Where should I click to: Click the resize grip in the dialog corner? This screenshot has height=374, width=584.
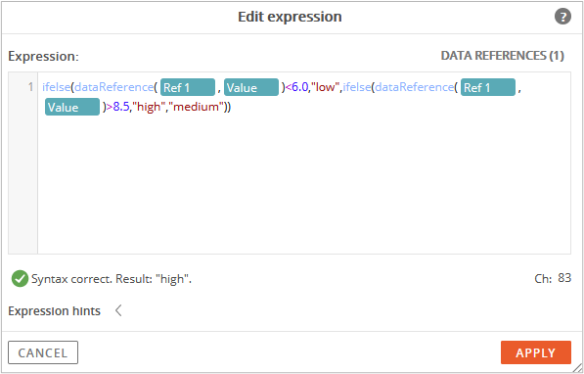[577, 367]
